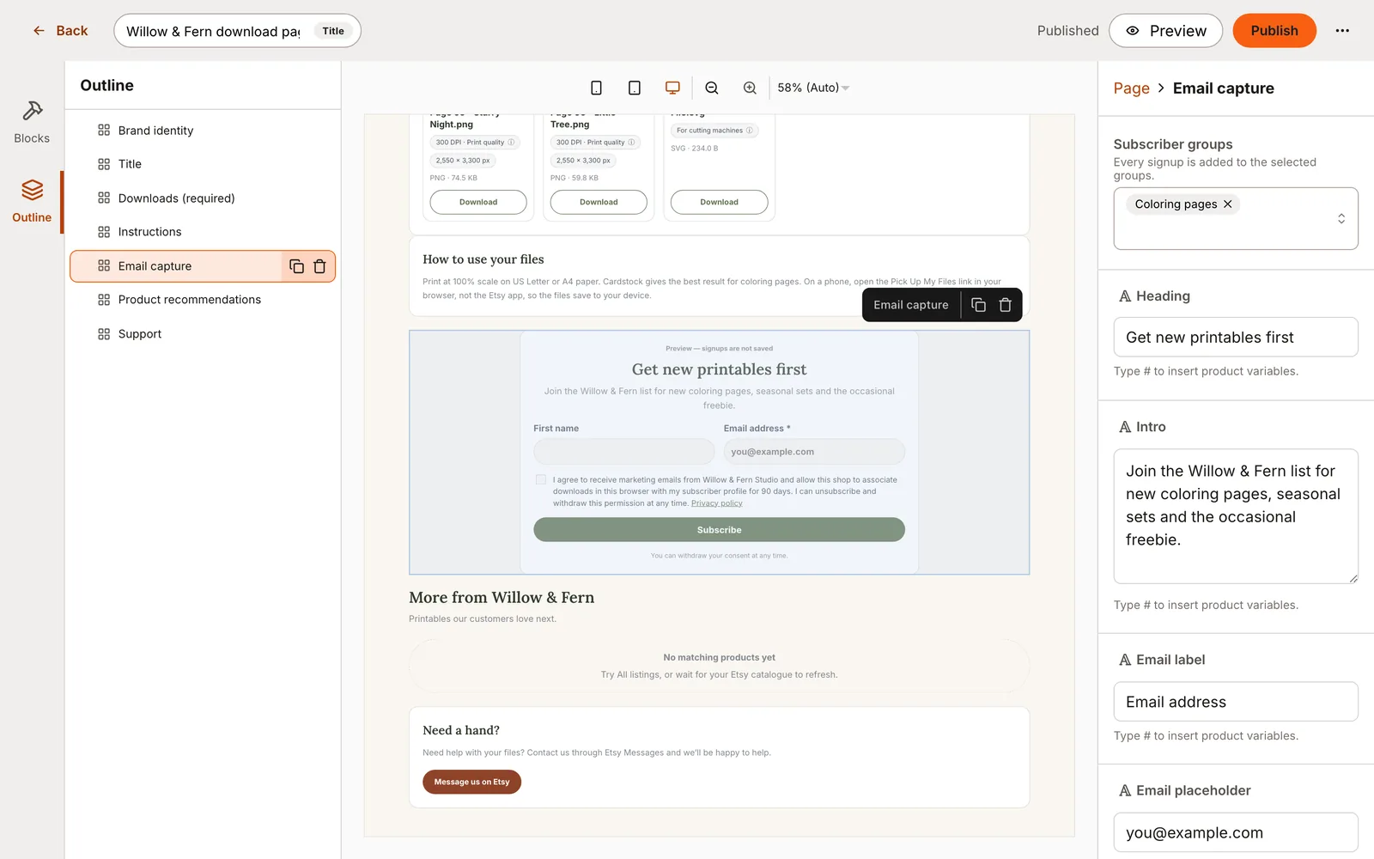Go back with the Back button
Screen dimensions: 1374x859
(x=60, y=31)
